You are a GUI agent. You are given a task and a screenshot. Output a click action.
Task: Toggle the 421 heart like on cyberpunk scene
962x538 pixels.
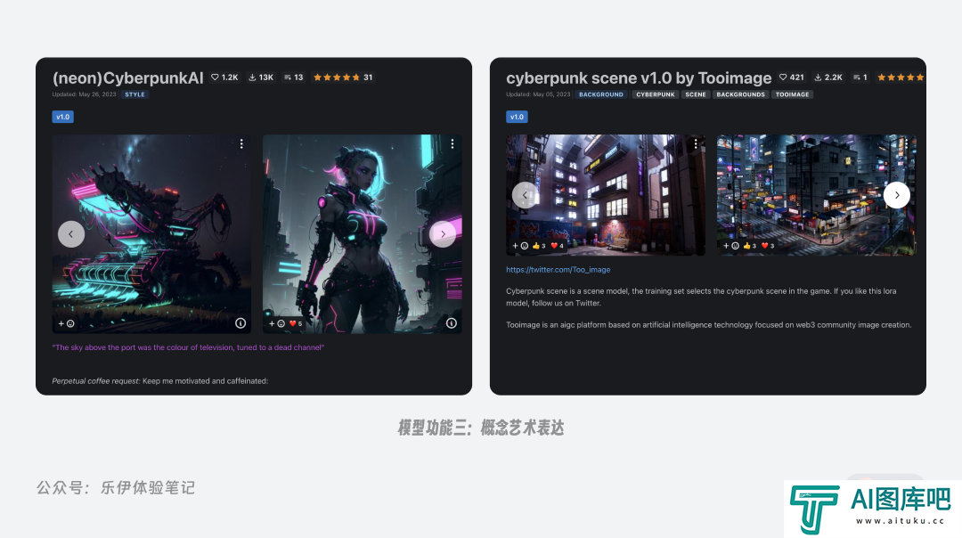coord(792,77)
